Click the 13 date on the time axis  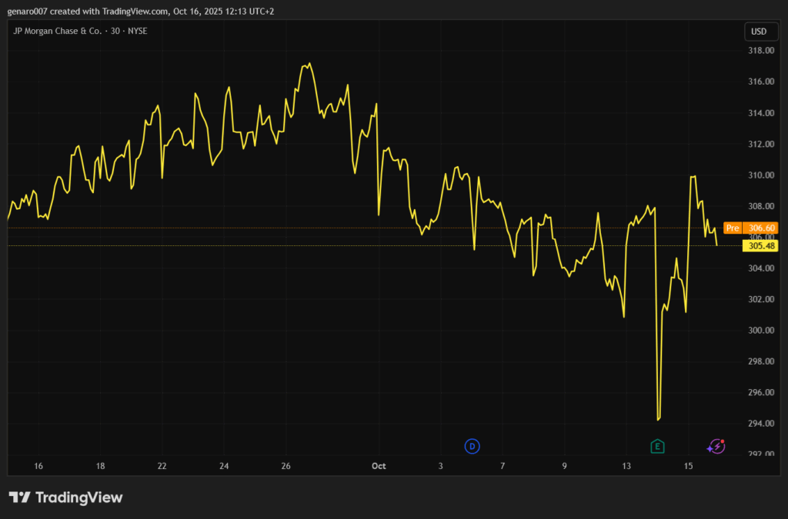tap(626, 466)
